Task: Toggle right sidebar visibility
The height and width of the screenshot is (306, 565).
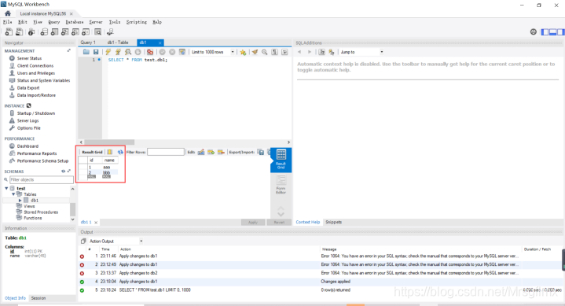Action: click(560, 32)
